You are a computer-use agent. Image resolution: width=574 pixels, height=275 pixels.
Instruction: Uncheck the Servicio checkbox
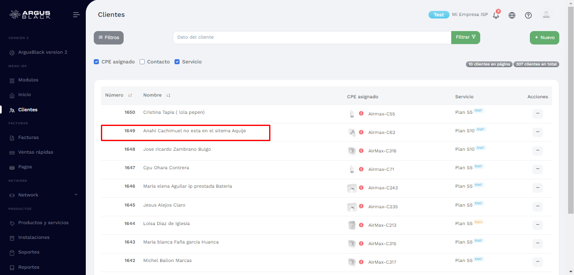177,61
